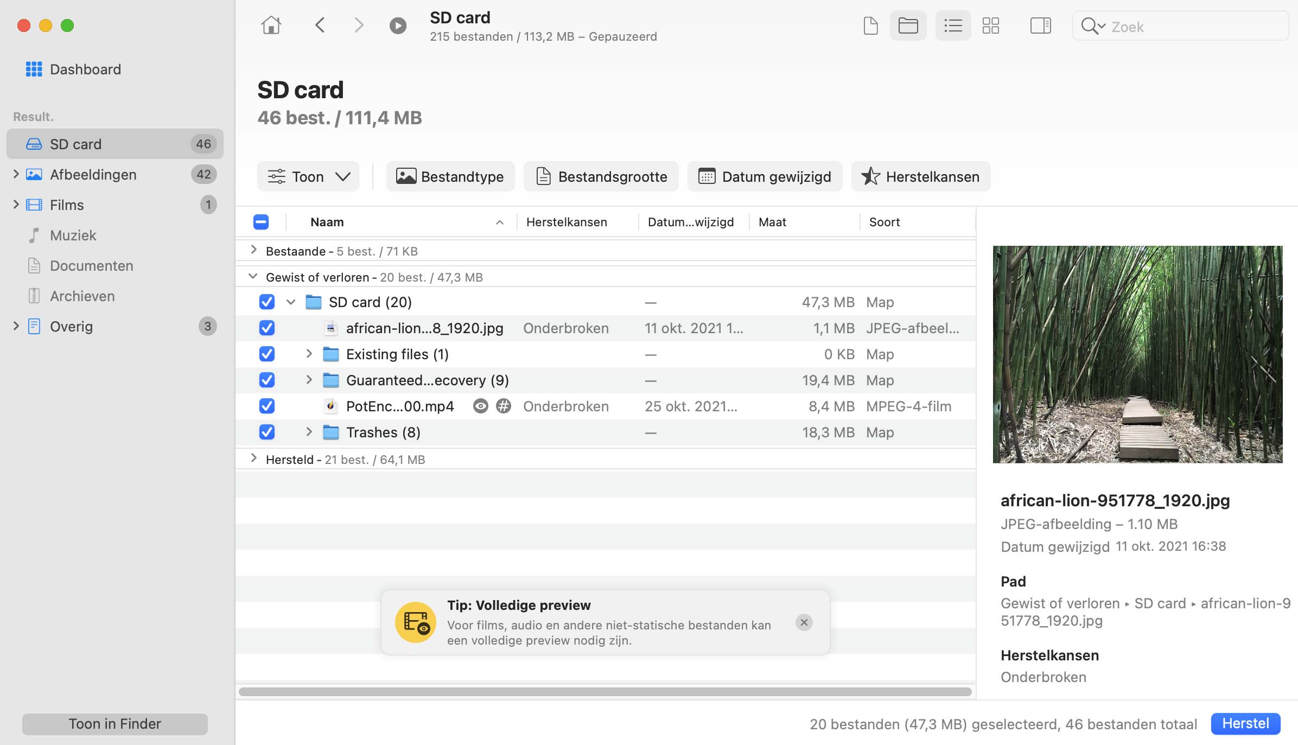Screen dimensions: 1298x745
Task: Filter by Datum gewijzigd
Action: (x=765, y=176)
